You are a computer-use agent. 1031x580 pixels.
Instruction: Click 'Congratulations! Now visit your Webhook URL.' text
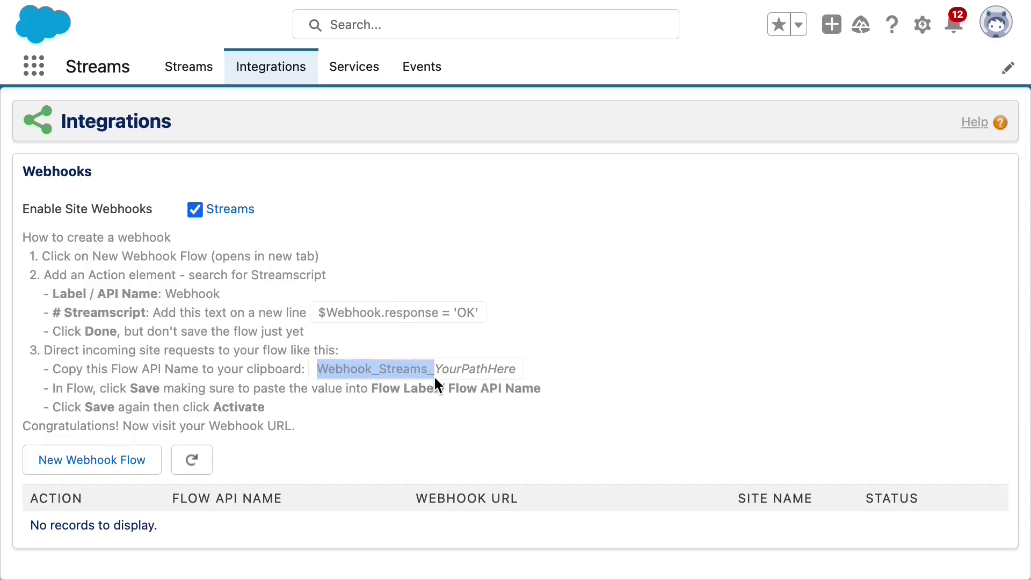tap(158, 426)
